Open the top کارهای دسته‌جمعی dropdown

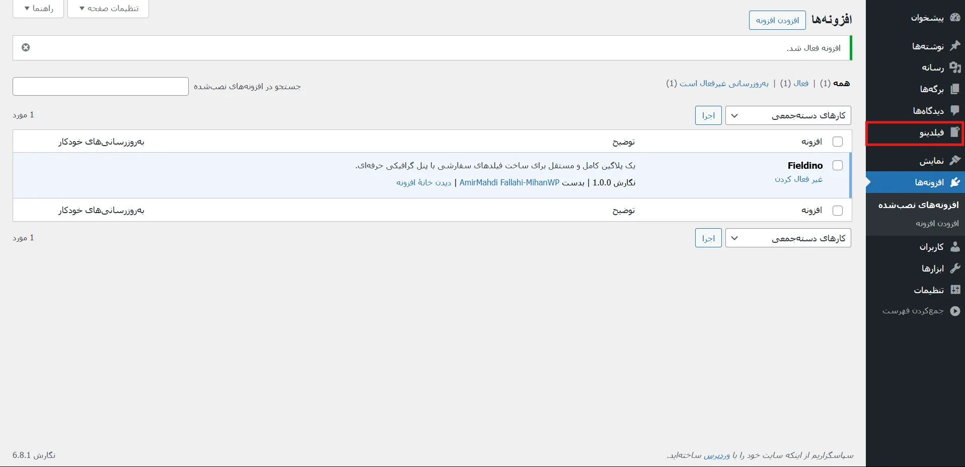[788, 115]
